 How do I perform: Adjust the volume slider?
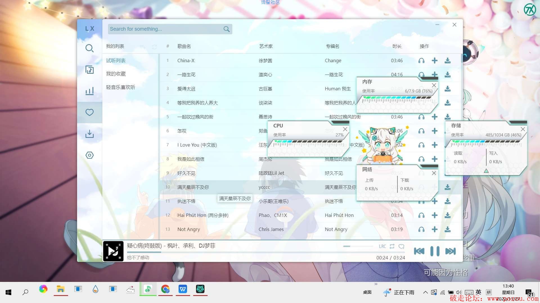click(358, 246)
